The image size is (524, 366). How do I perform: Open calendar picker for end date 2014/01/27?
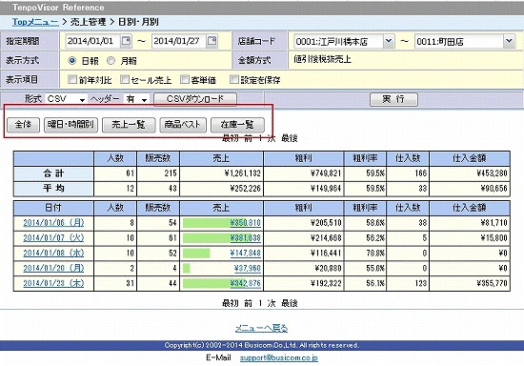click(x=212, y=41)
